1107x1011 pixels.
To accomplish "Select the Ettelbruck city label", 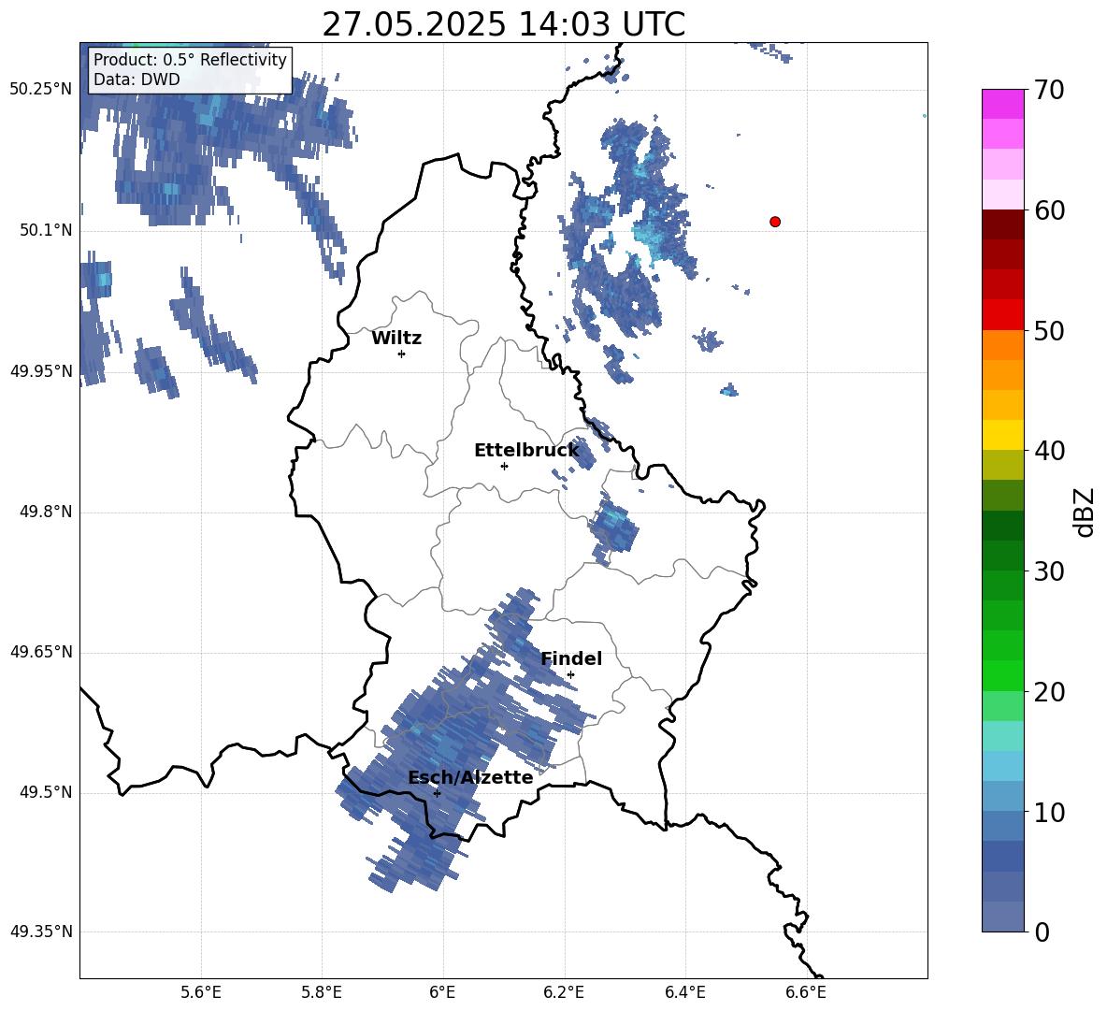I will [526, 451].
